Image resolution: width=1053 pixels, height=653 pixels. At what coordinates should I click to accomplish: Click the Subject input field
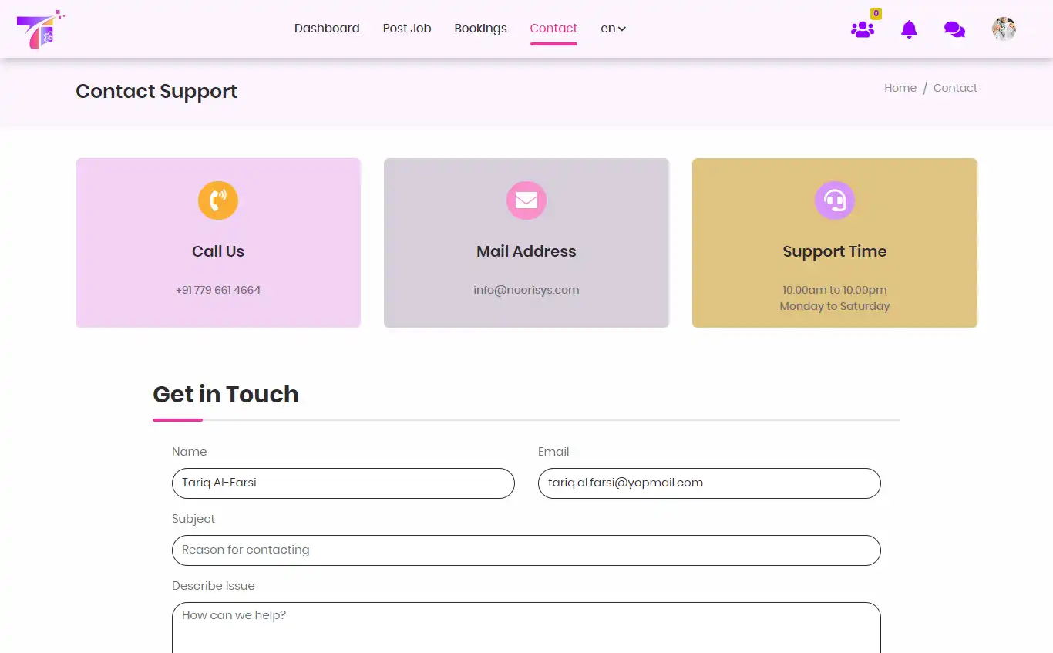[x=526, y=550]
